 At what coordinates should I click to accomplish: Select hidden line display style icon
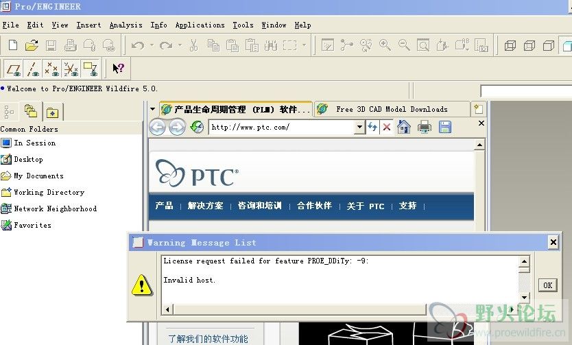(x=529, y=45)
